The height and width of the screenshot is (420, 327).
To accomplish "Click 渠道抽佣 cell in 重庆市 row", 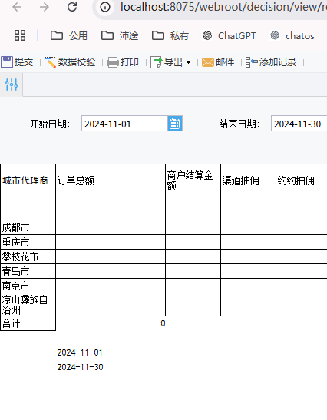I will coord(248,242).
